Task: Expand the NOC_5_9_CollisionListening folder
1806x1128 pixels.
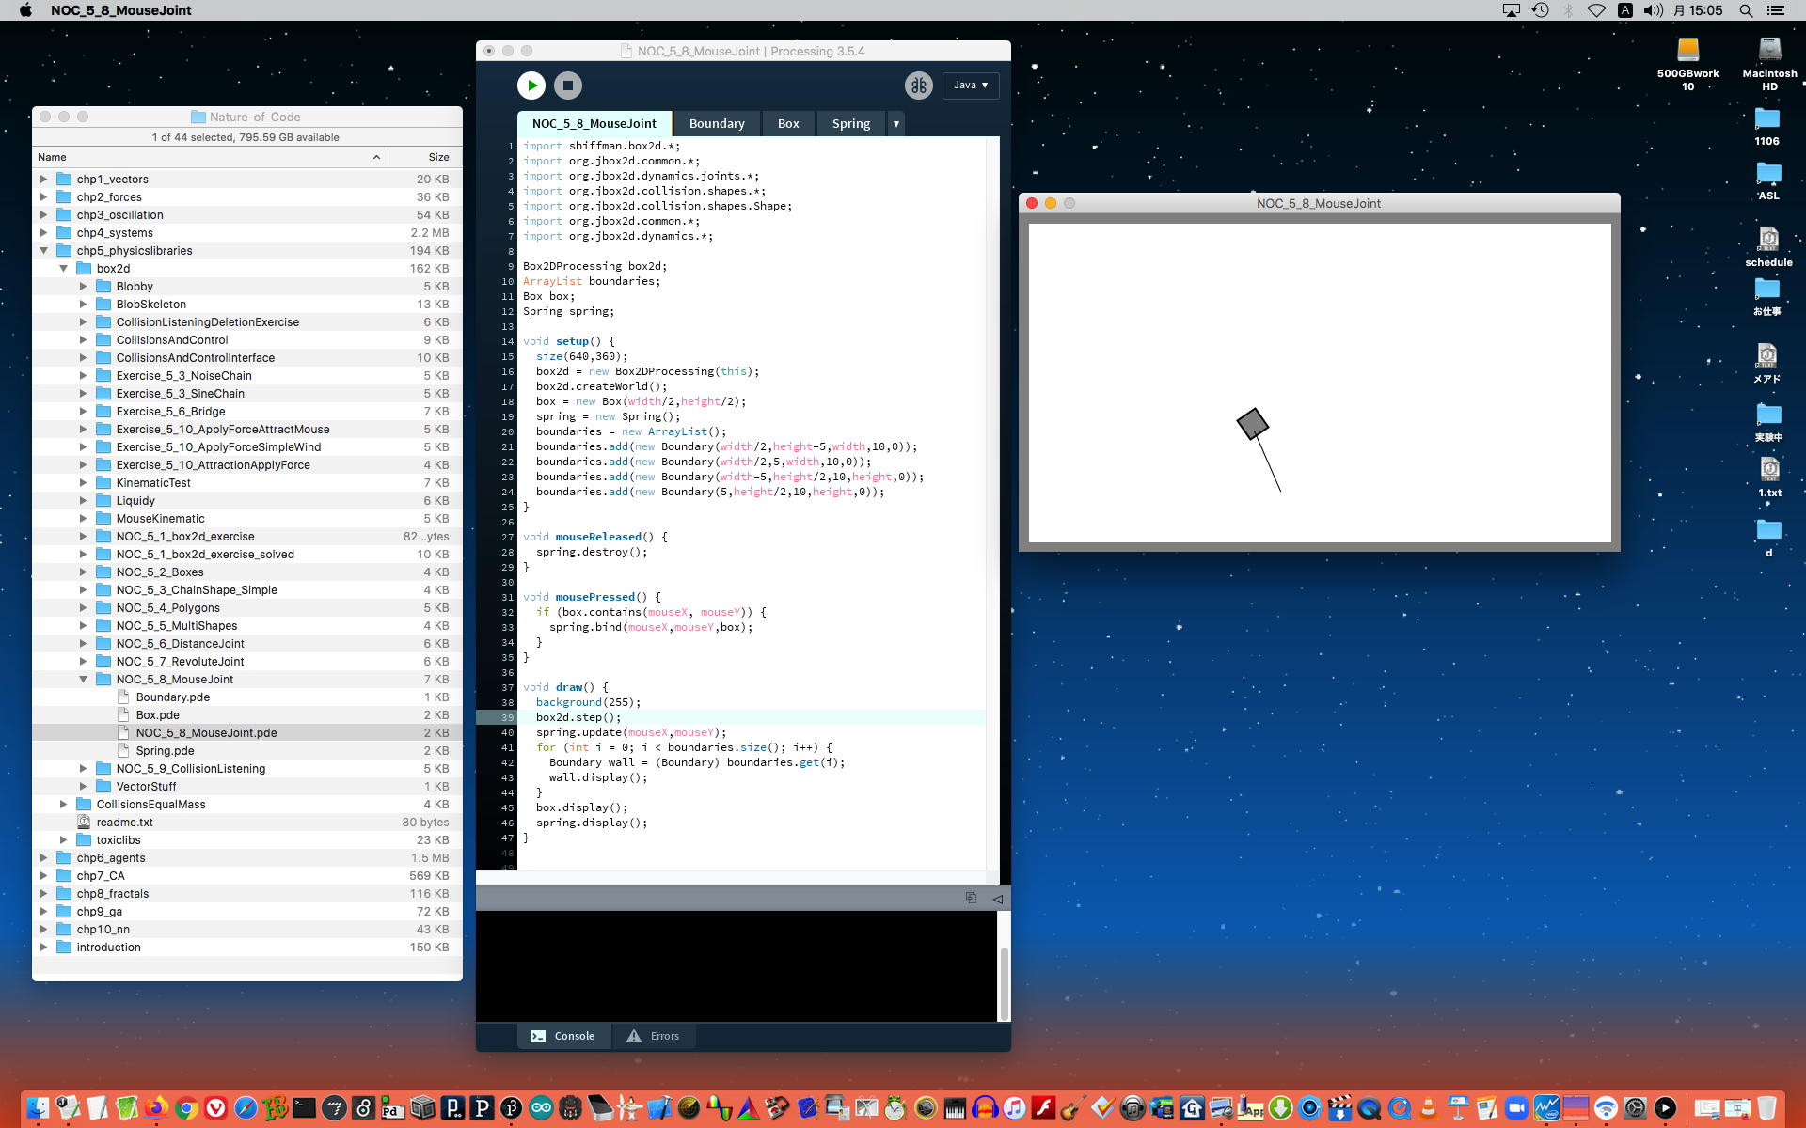Action: (x=83, y=769)
